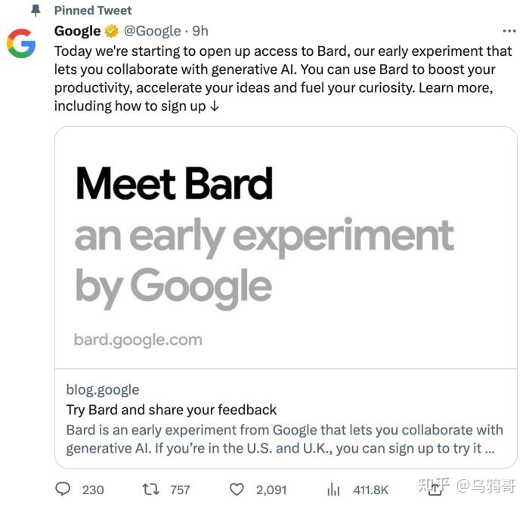529x507 pixels.
Task: Open the three-dot more options menu
Action: tap(509, 31)
